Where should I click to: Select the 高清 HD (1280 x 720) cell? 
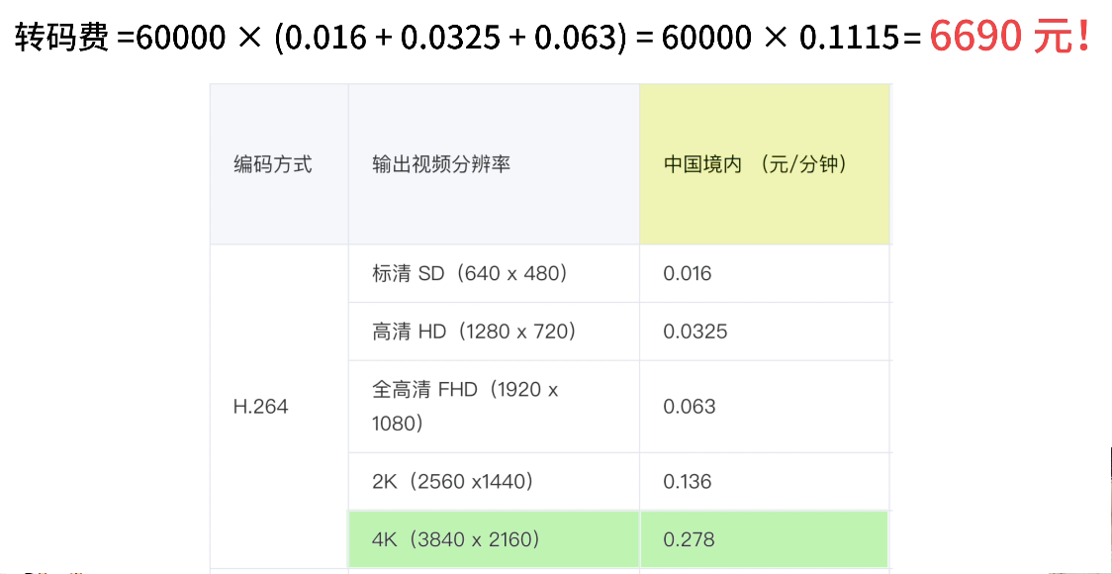click(x=474, y=332)
